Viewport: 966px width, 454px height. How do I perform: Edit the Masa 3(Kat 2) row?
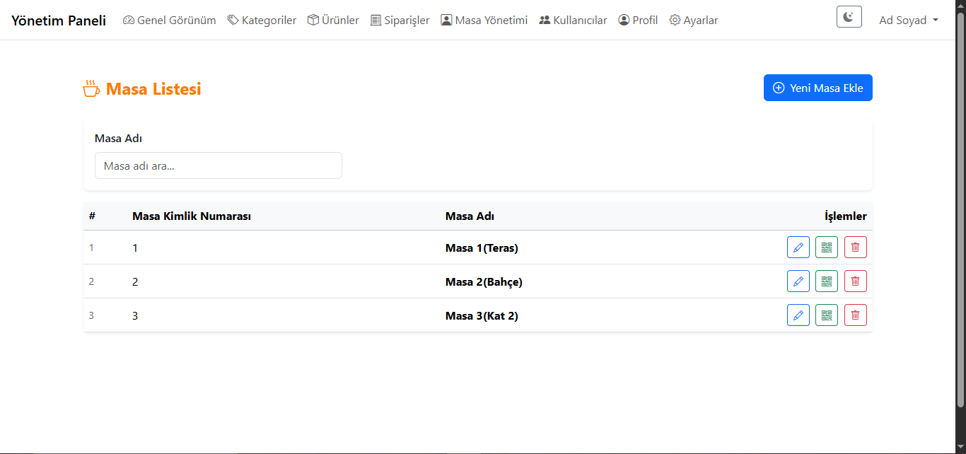pos(798,315)
